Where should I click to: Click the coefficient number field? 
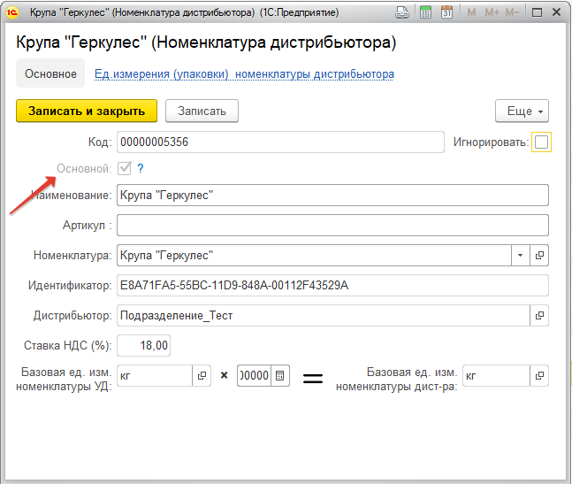[x=255, y=375]
